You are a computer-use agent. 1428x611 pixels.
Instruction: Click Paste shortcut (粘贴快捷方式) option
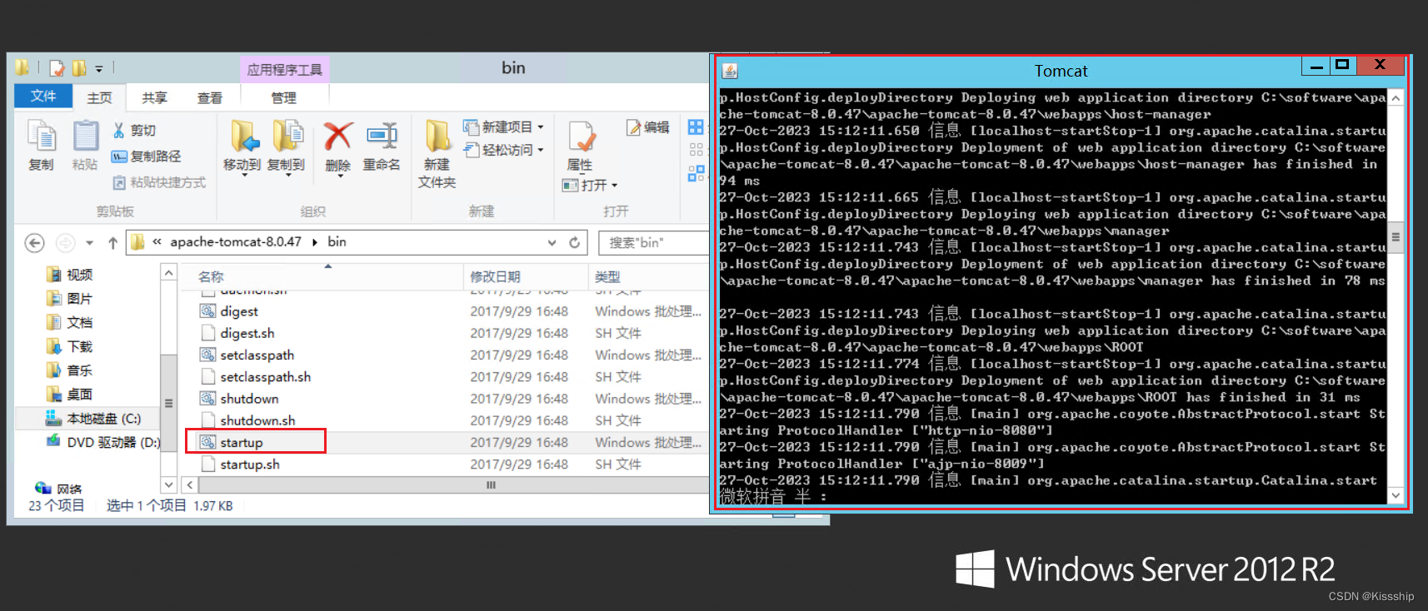pyautogui.click(x=159, y=182)
